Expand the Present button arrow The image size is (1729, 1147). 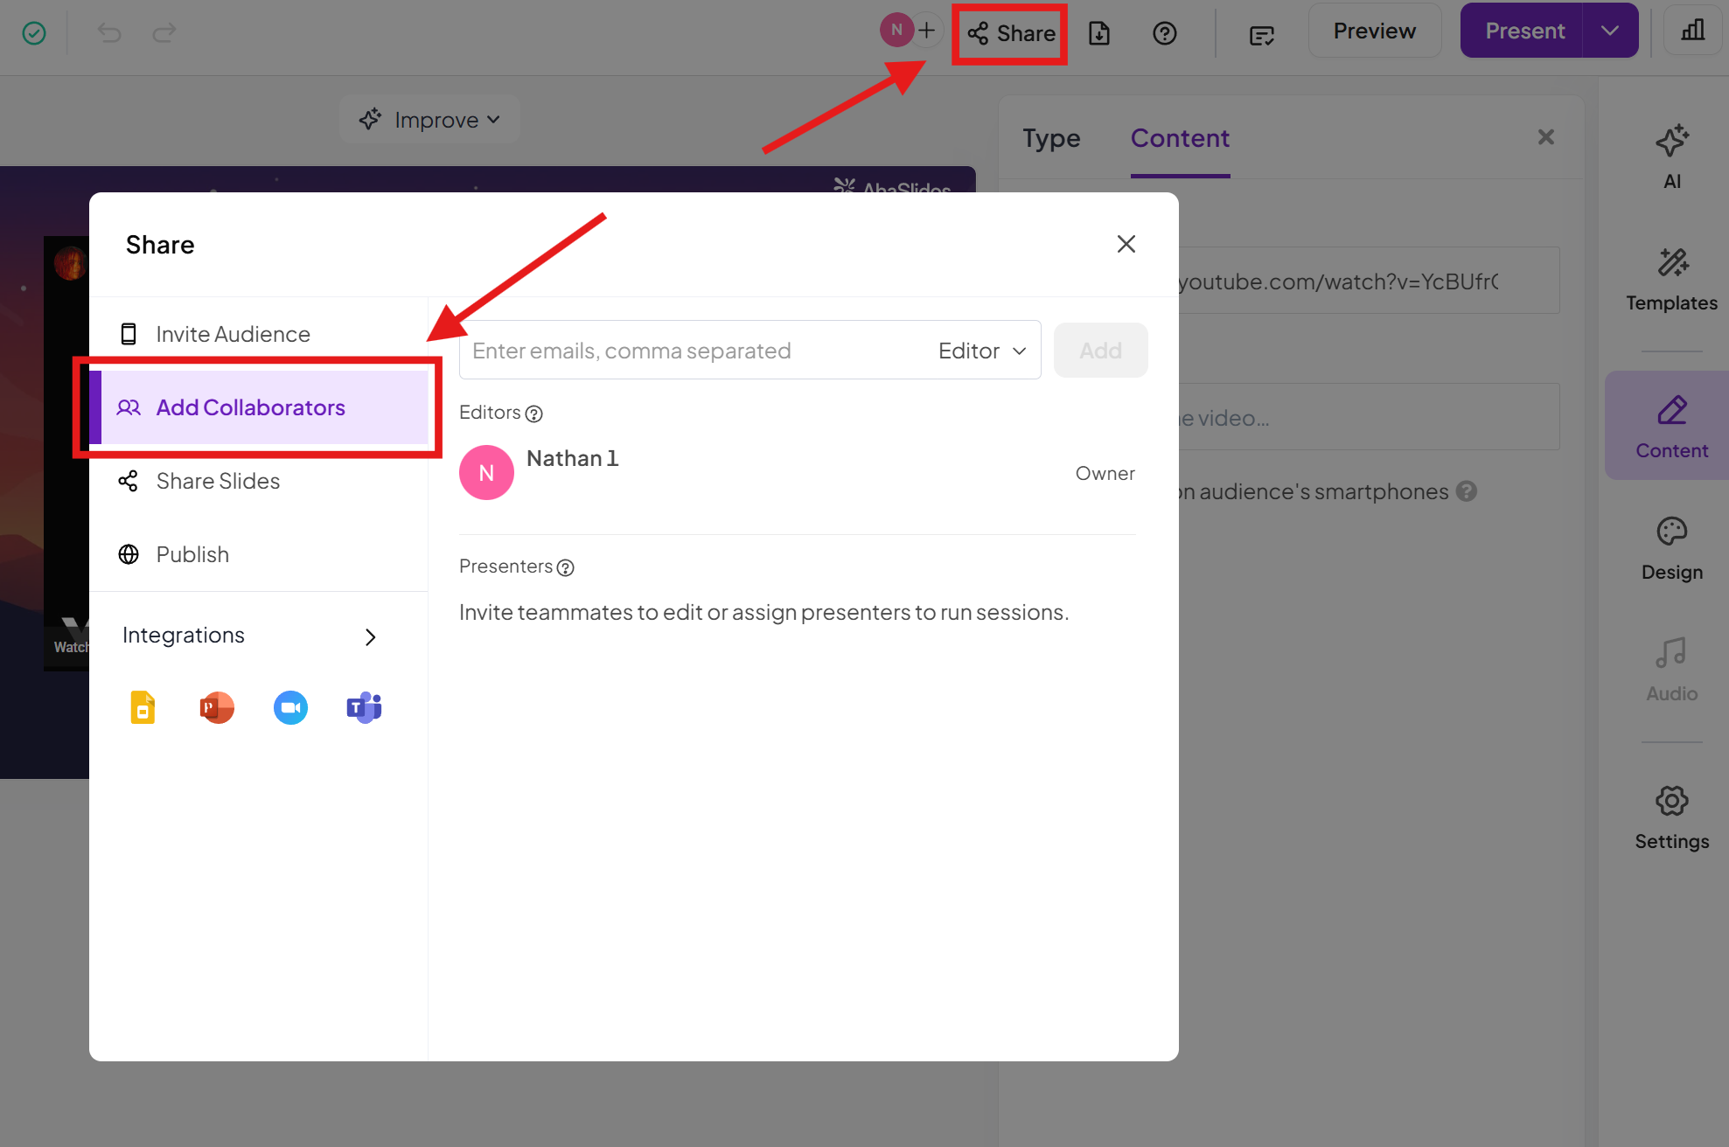pyautogui.click(x=1609, y=31)
